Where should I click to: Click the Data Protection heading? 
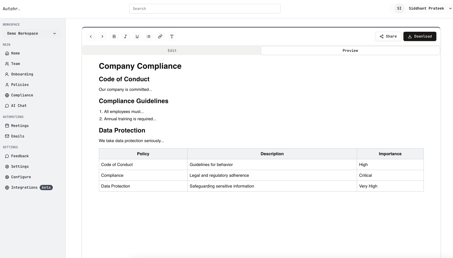pos(122,130)
